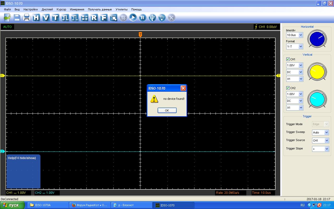Open the Измерения menu
The width and height of the screenshot is (334, 209).
click(77, 9)
